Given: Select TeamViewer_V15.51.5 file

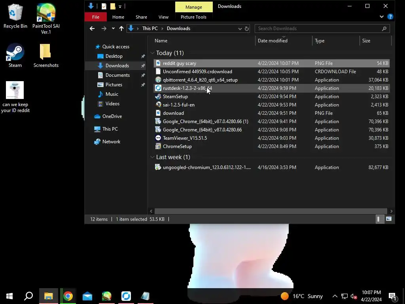Looking at the screenshot, I should click(x=271, y=138).
